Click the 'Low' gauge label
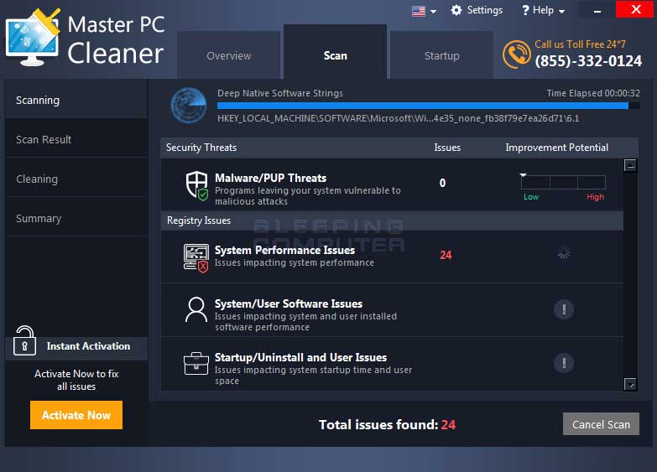Viewport: 657px width, 472px height. (x=531, y=197)
